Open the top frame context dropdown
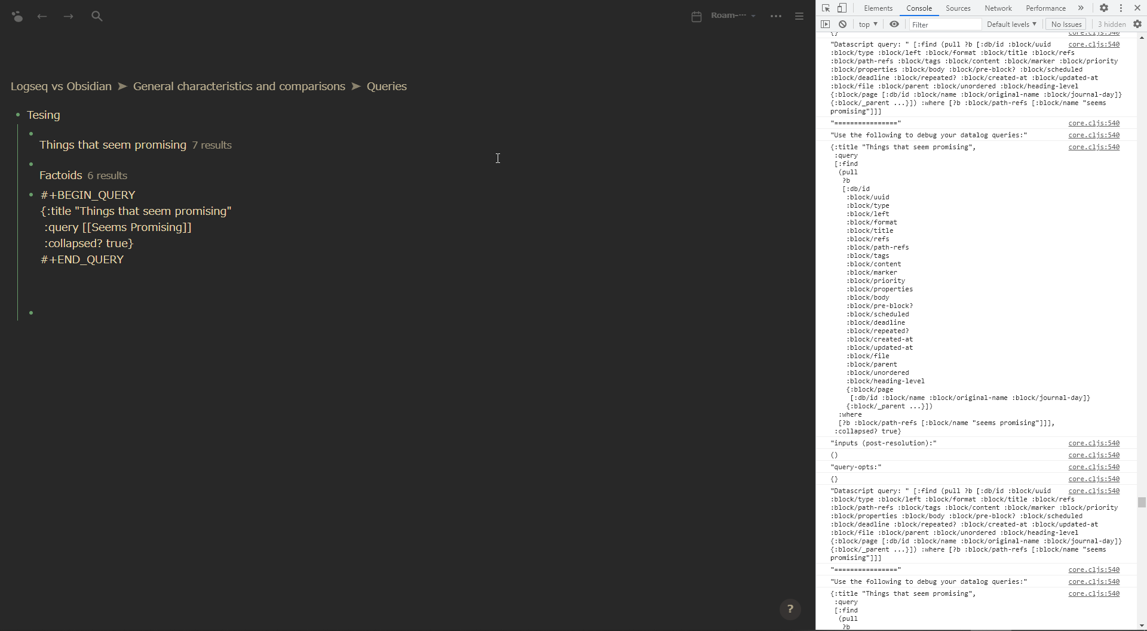The height and width of the screenshot is (631, 1147). (867, 24)
